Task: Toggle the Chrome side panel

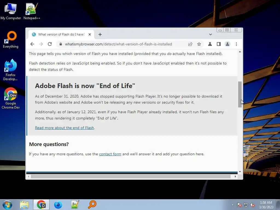Action: pos(219,44)
